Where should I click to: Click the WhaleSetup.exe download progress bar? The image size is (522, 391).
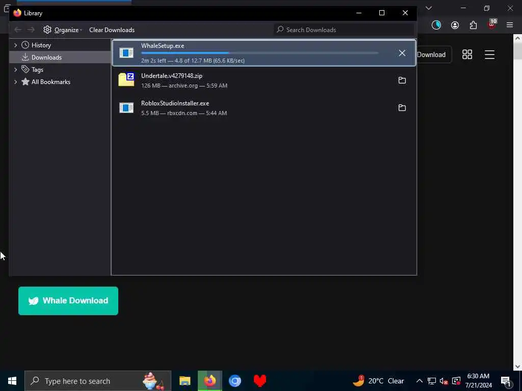tap(259, 53)
